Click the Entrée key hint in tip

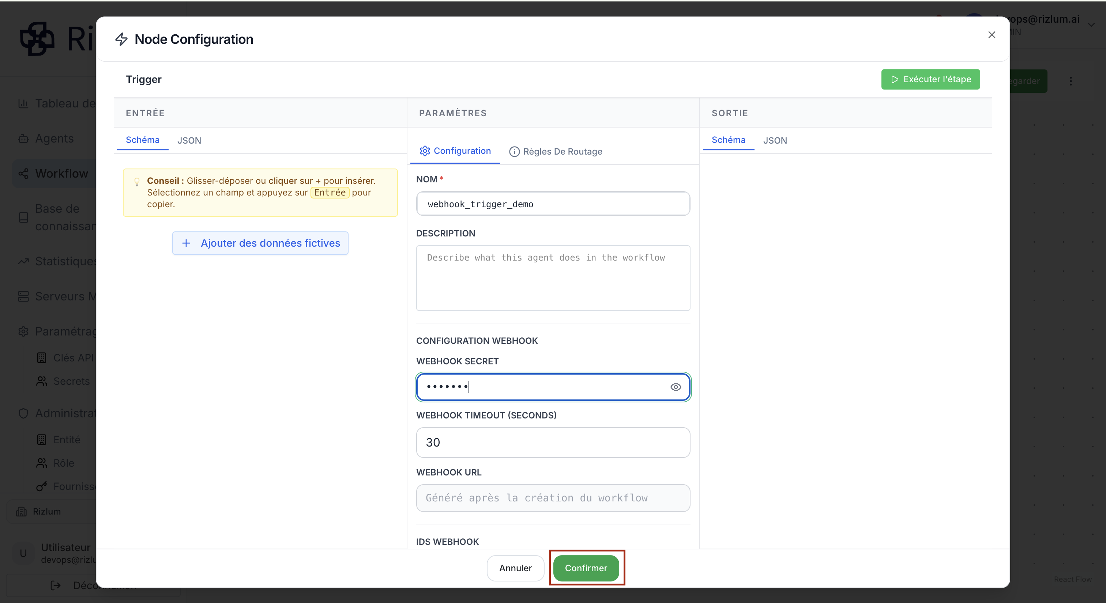click(330, 193)
